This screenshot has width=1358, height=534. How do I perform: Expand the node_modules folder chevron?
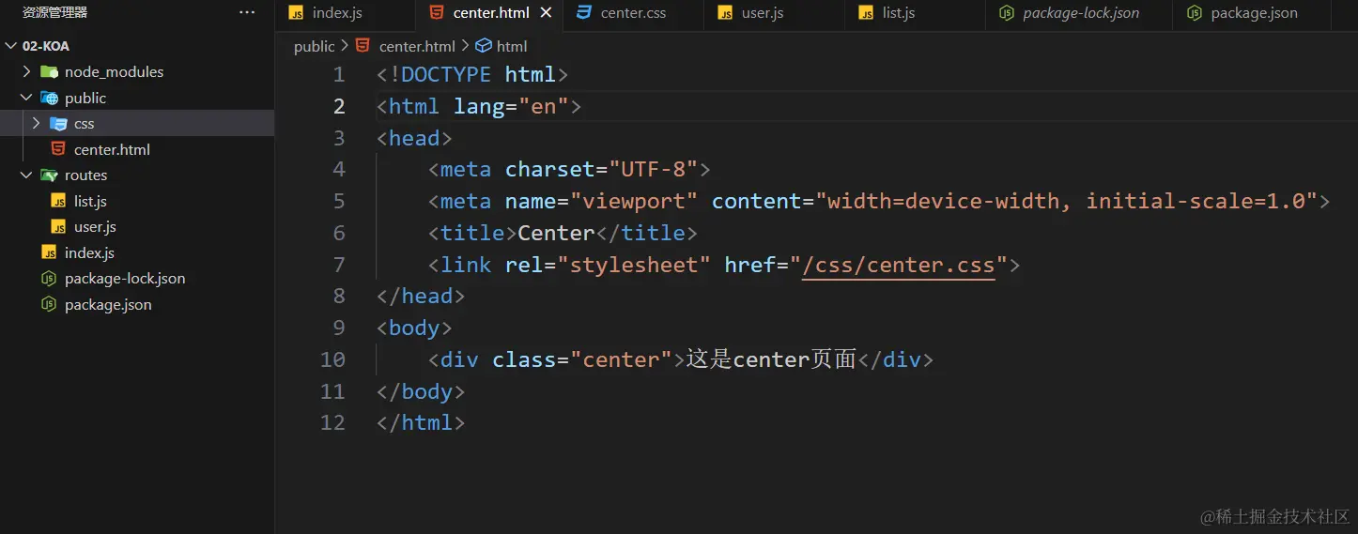click(26, 71)
